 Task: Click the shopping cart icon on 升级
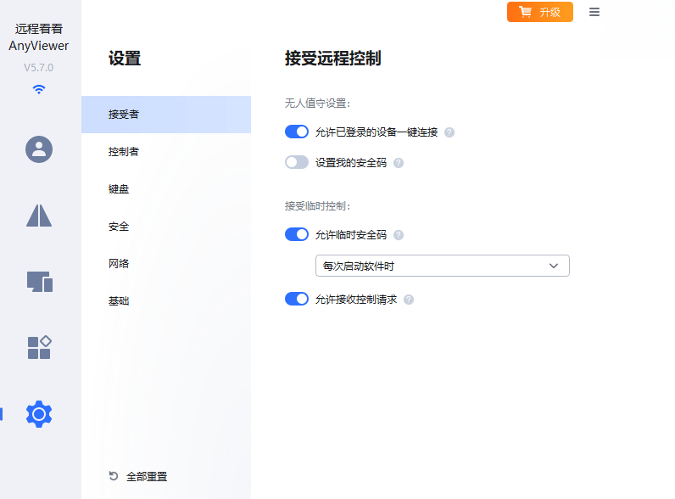pyautogui.click(x=525, y=12)
